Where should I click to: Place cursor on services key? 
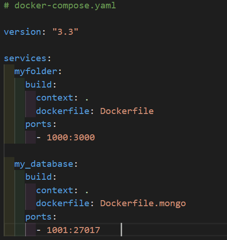click(x=25, y=58)
